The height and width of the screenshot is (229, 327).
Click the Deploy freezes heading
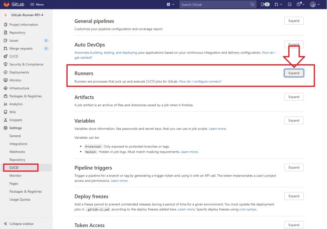pos(91,196)
